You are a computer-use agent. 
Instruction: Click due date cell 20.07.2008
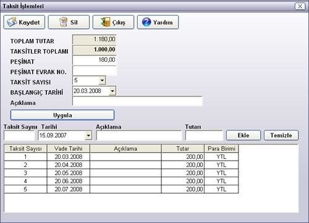69,189
